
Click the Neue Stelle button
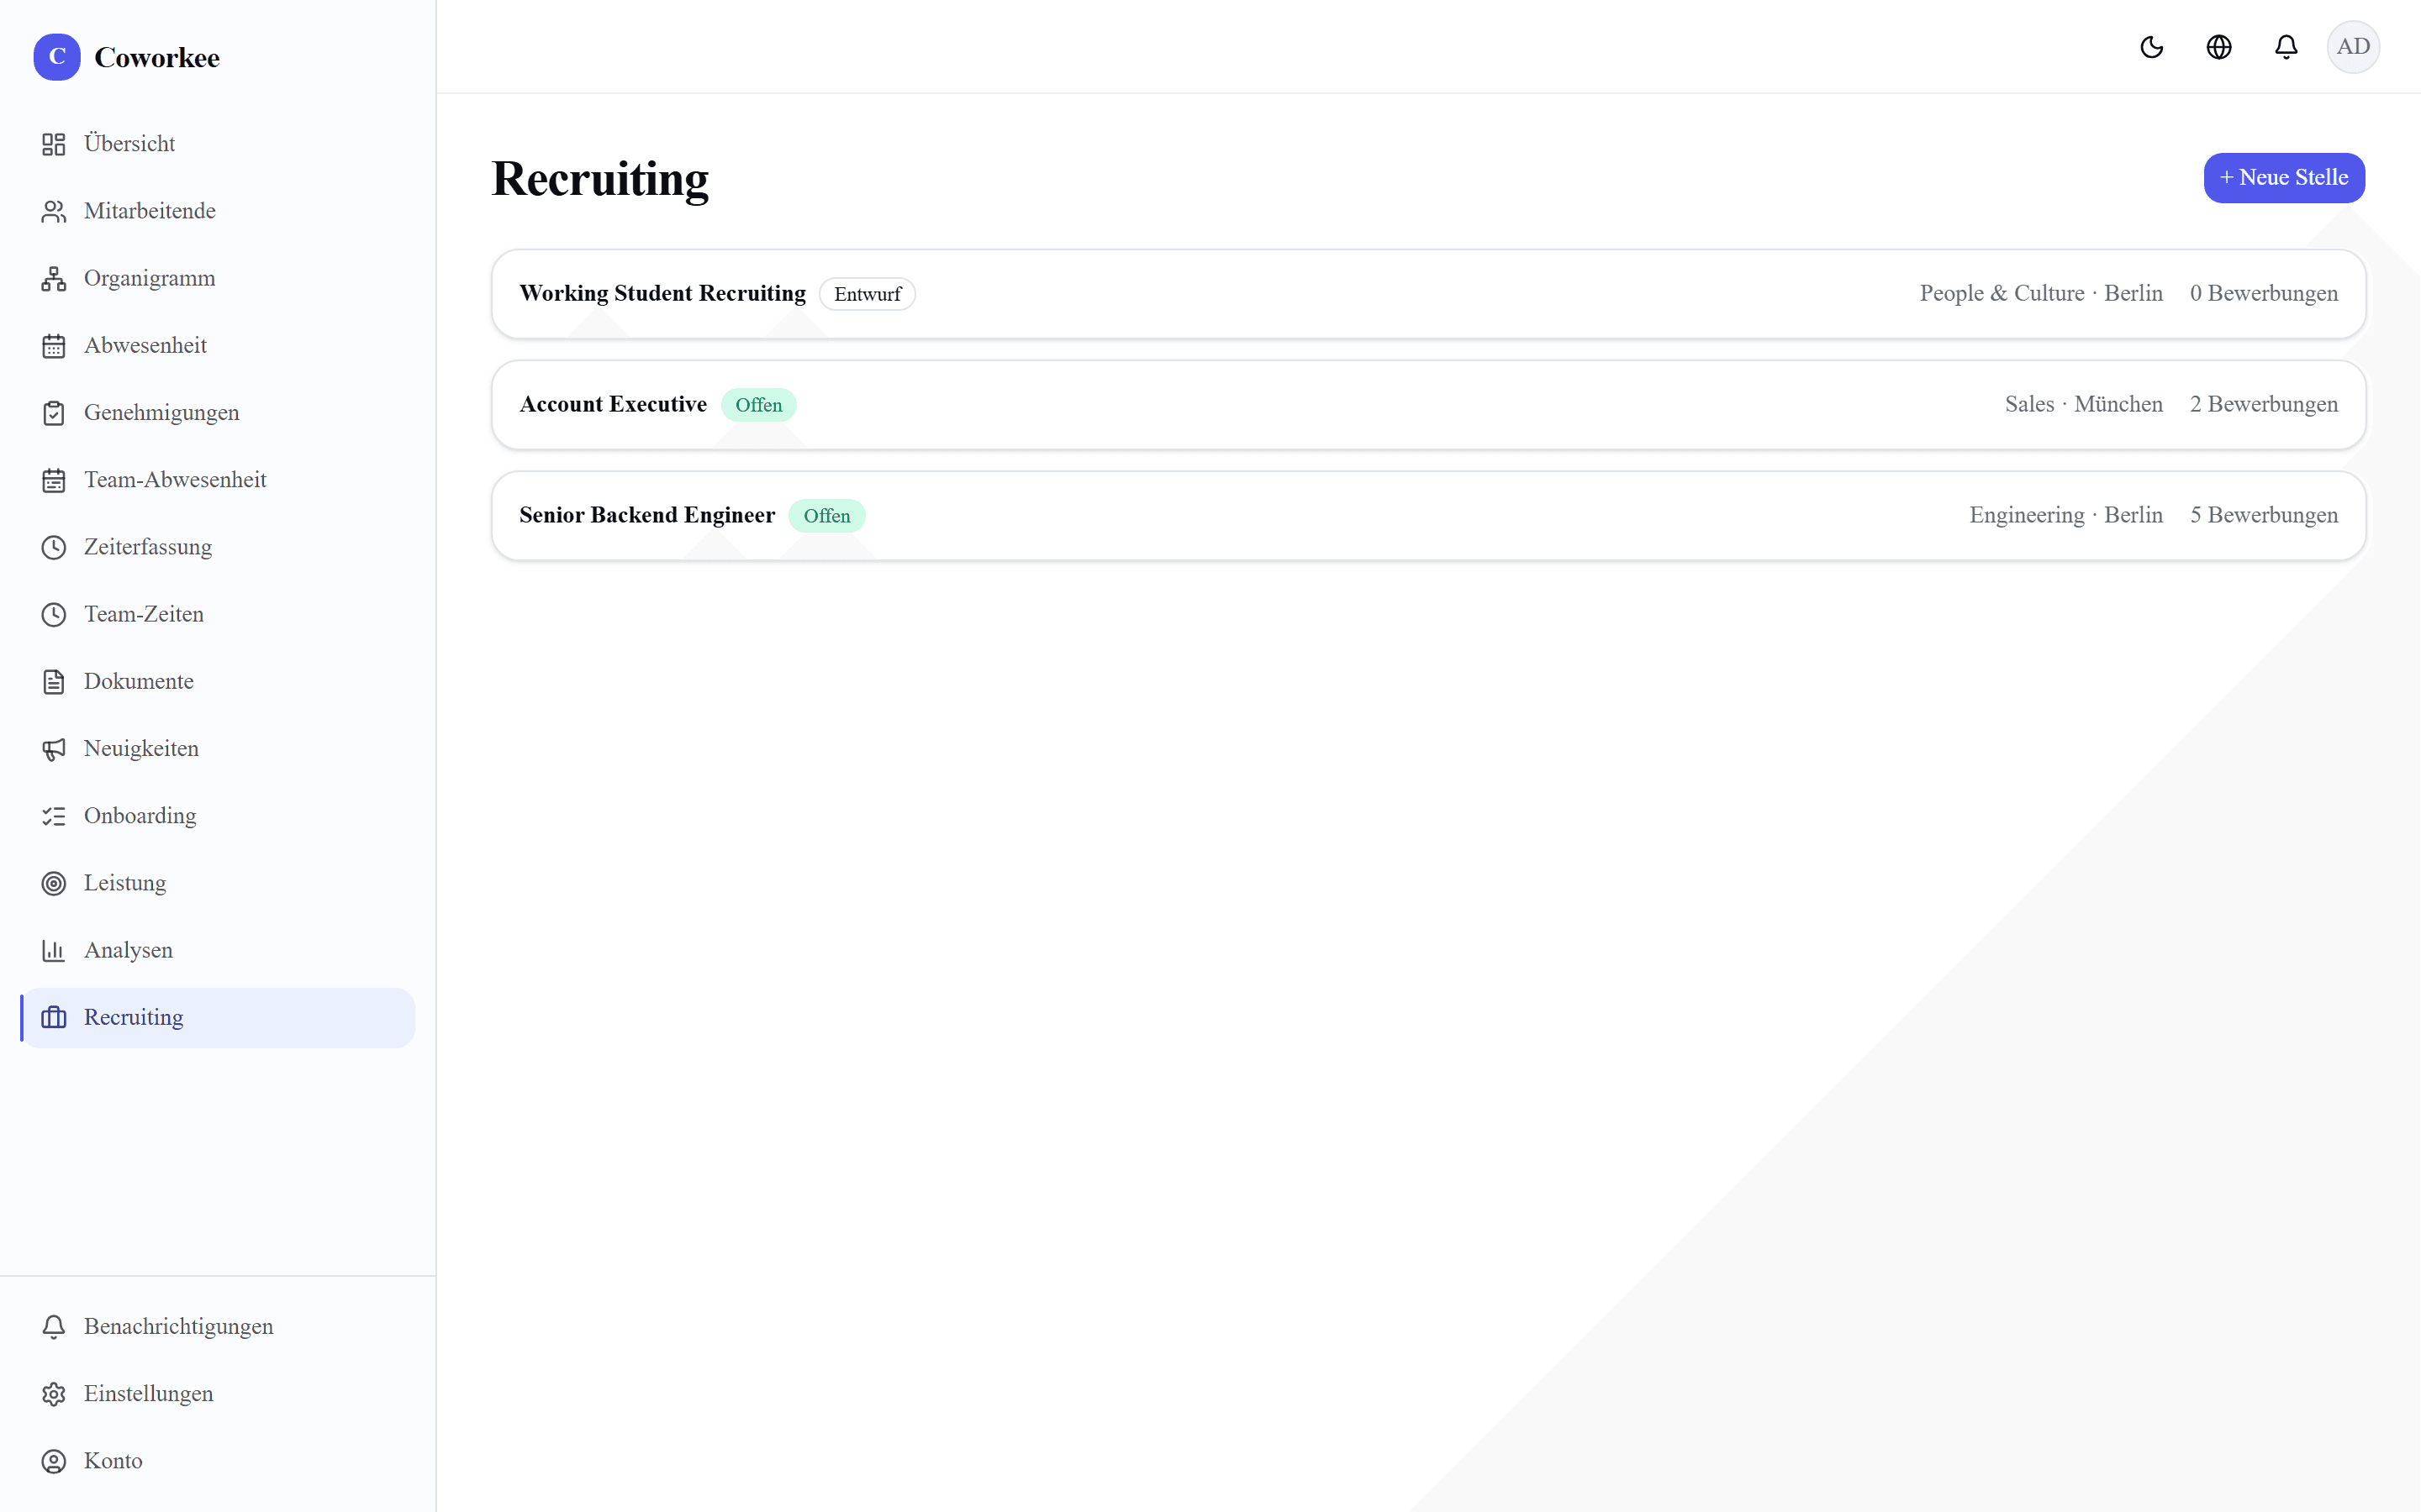coord(2284,178)
